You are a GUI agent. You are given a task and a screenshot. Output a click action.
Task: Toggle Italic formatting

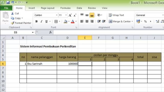(42, 21)
